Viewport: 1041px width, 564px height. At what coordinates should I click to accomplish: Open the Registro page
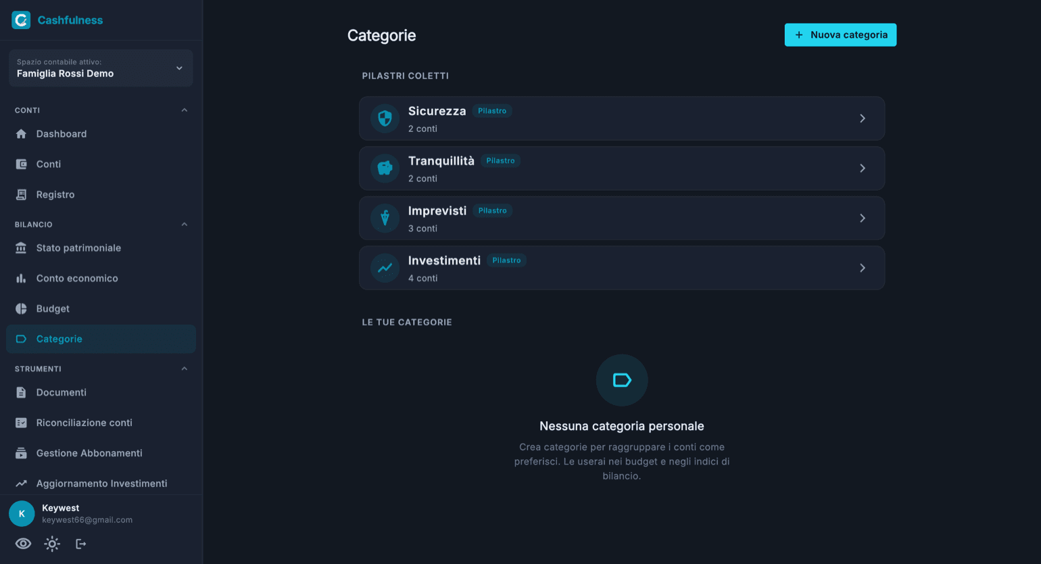coord(101,195)
